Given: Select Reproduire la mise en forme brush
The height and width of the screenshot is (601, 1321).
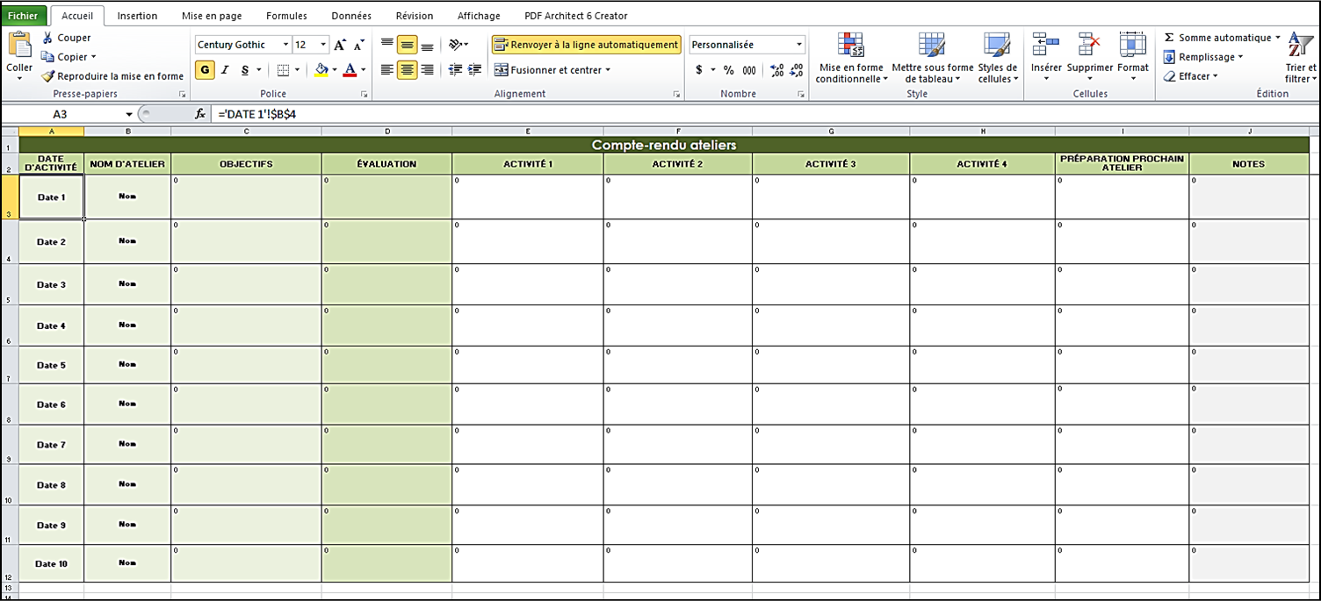Looking at the screenshot, I should 48,76.
